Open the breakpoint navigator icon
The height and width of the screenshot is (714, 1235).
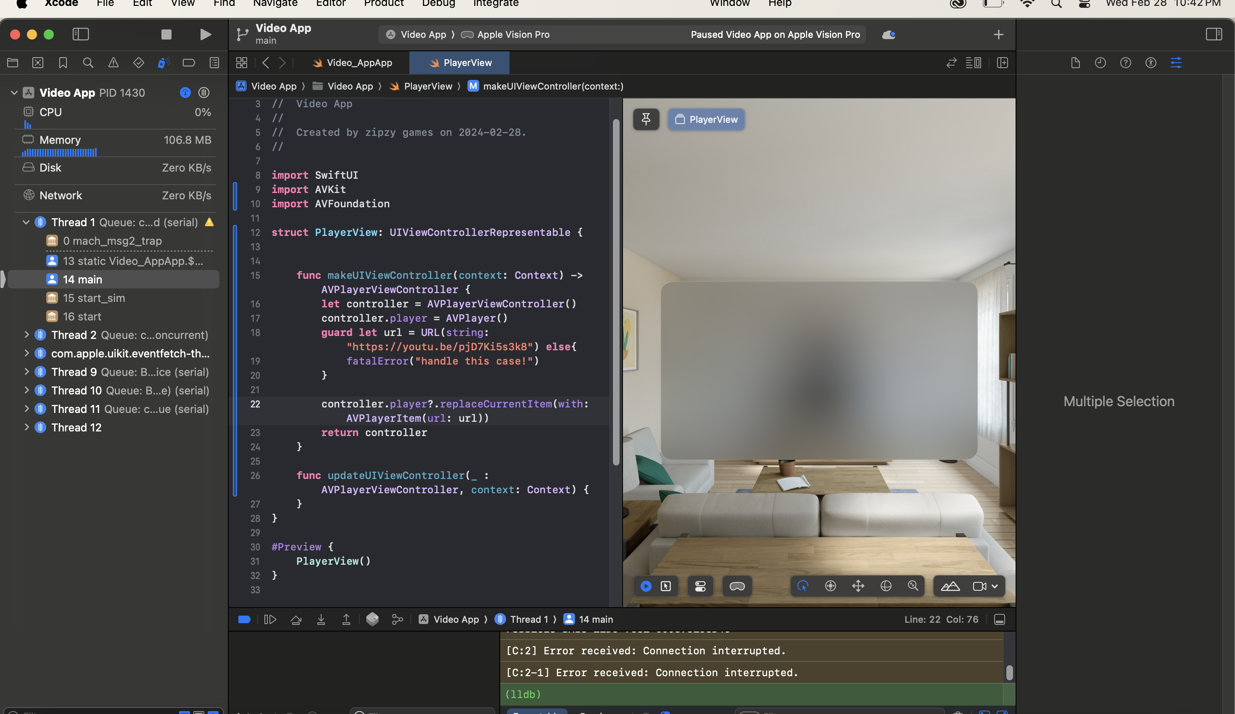pos(189,63)
